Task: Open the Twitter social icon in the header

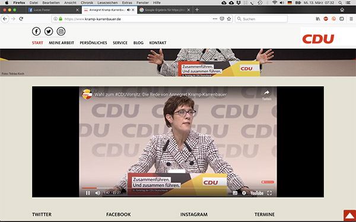Action: 49,31
